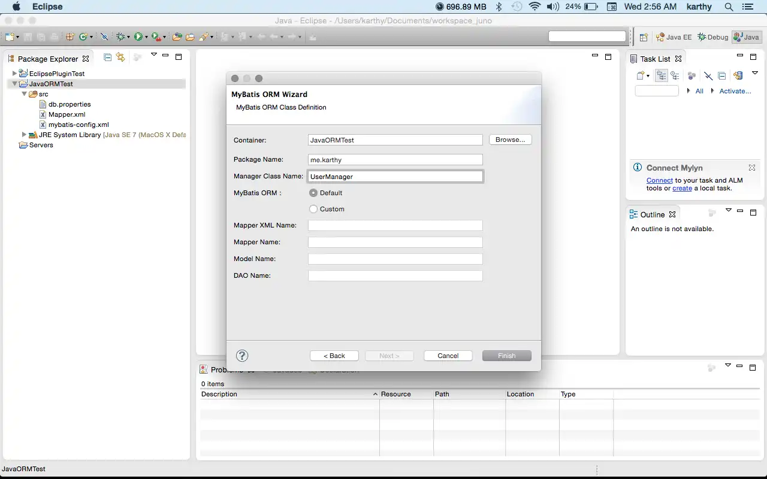
Task: Click the Quick Access search field in toolbar
Action: 587,37
